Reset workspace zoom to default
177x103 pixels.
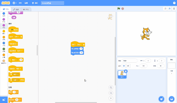[x=111, y=98]
